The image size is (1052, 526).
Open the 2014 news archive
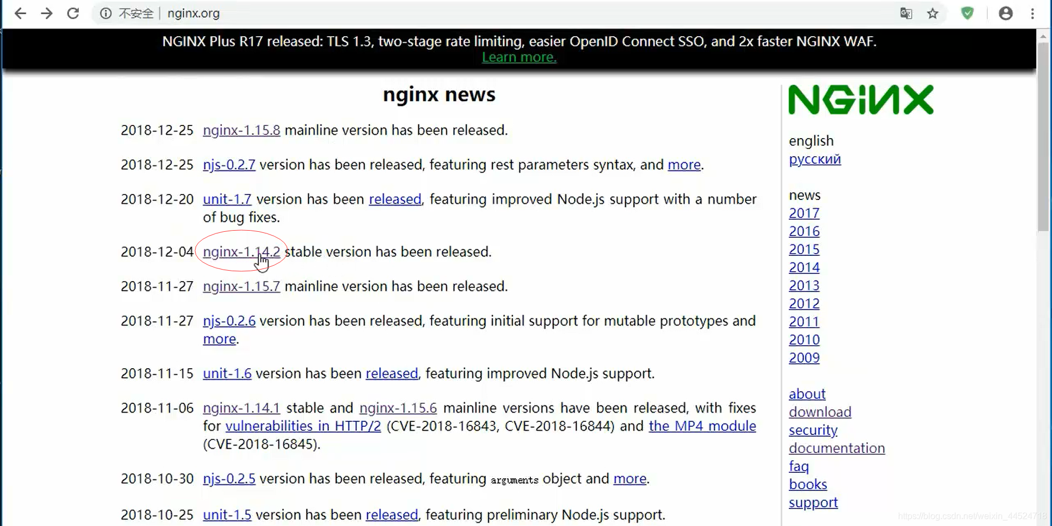pos(804,267)
